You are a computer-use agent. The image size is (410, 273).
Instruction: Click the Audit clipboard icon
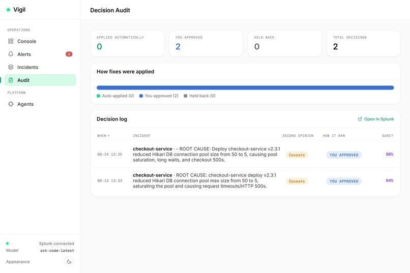(x=11, y=80)
